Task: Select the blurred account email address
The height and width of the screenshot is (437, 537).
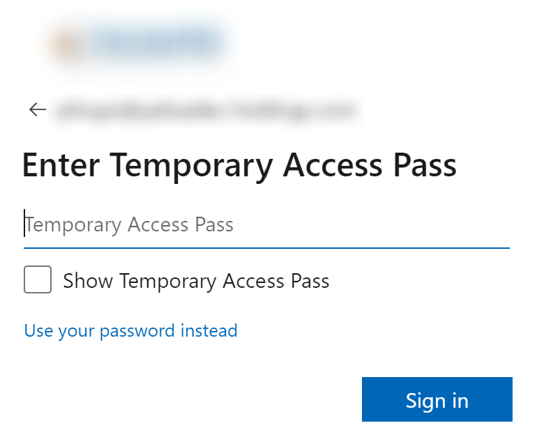Action: coord(206,110)
